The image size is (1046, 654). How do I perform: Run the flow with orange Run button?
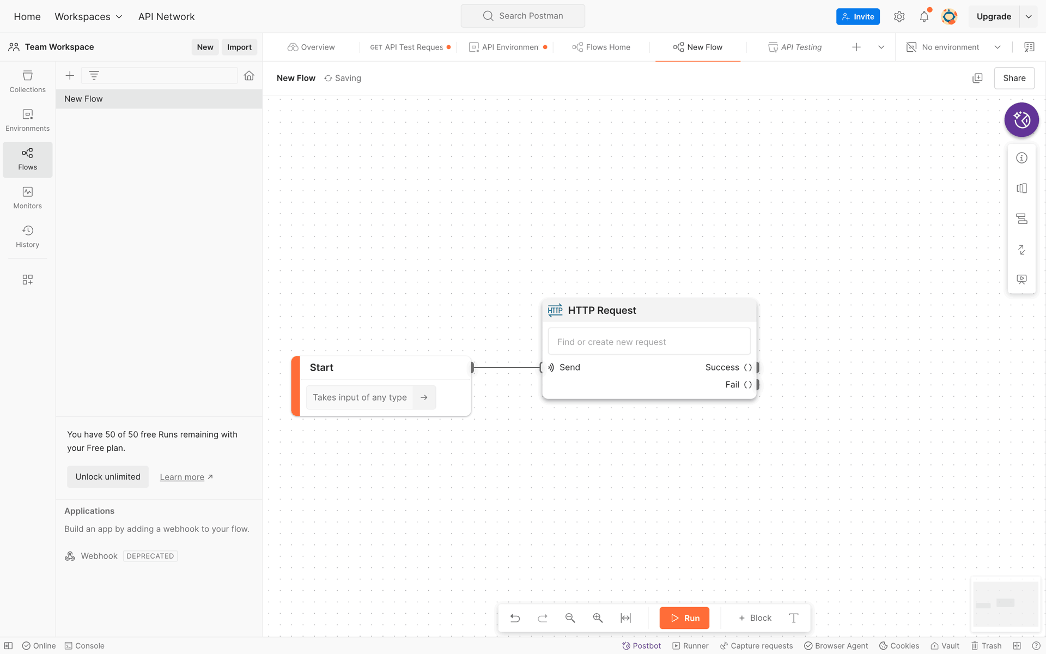684,618
